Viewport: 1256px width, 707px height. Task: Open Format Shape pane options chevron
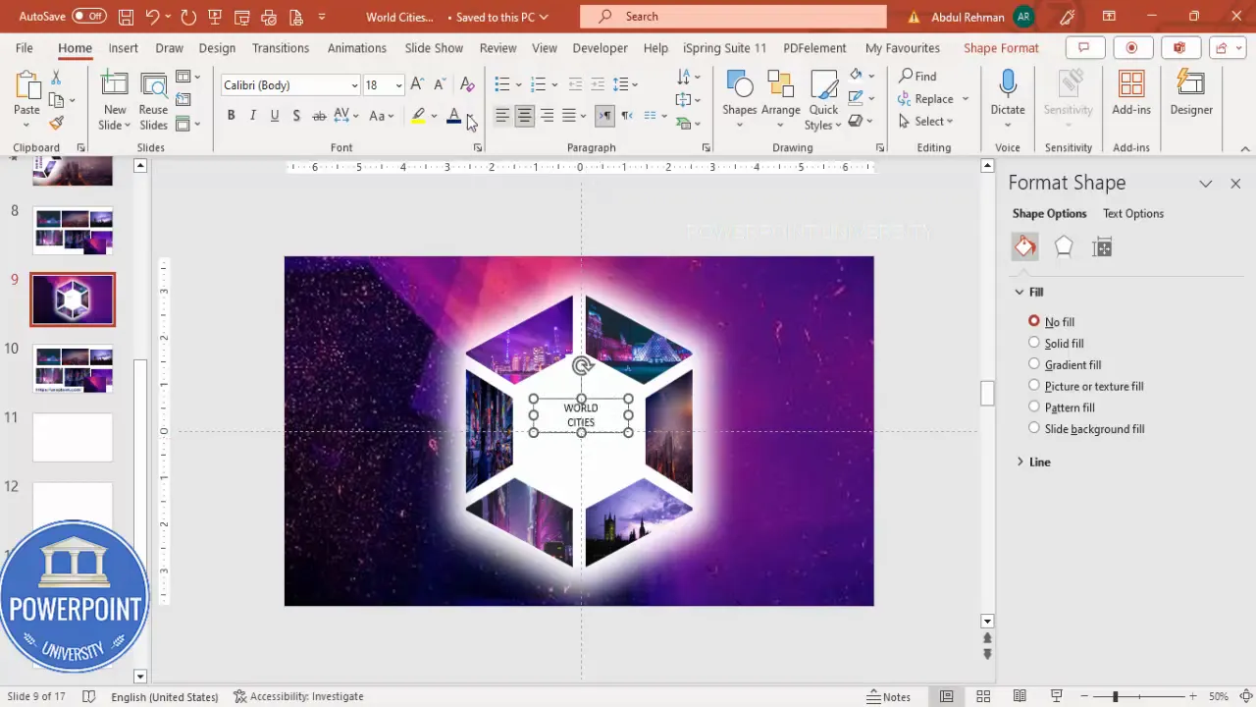click(x=1205, y=184)
